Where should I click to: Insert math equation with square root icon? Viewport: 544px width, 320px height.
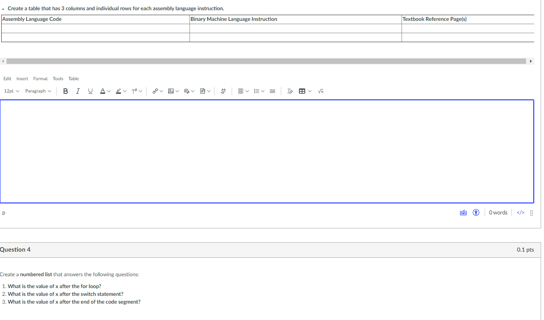pyautogui.click(x=321, y=91)
